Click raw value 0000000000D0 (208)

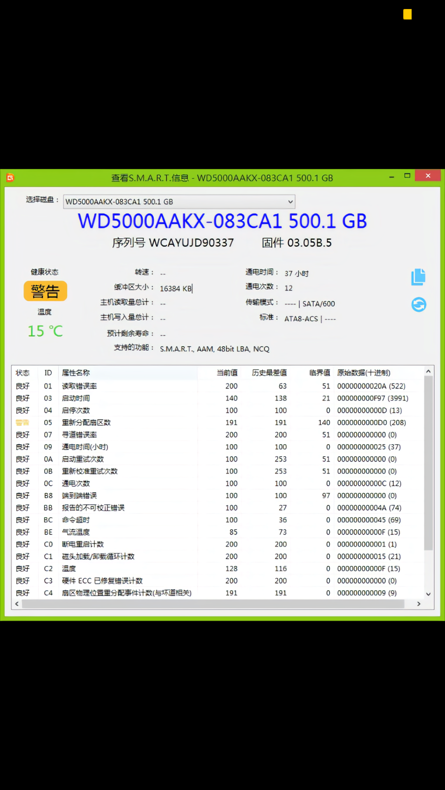[x=372, y=422]
